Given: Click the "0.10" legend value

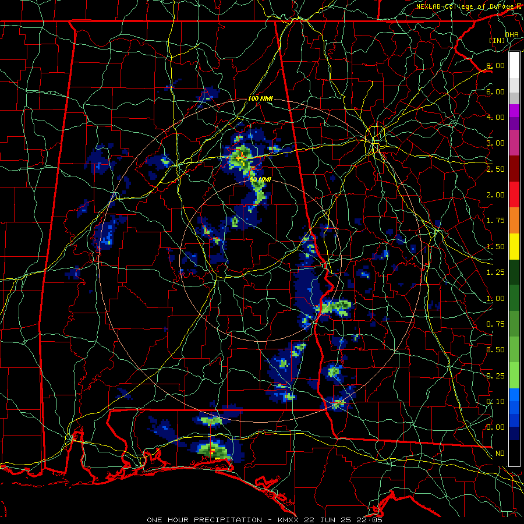Looking at the screenshot, I should coord(495,402).
